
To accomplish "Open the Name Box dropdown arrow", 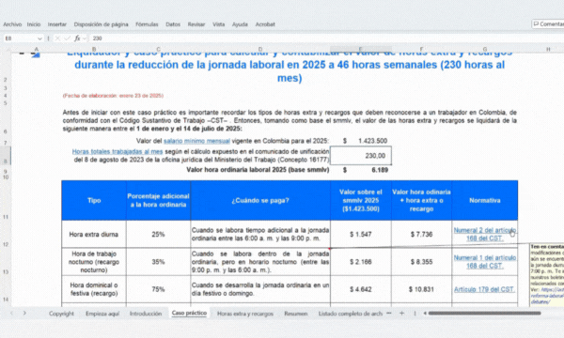I will point(39,38).
